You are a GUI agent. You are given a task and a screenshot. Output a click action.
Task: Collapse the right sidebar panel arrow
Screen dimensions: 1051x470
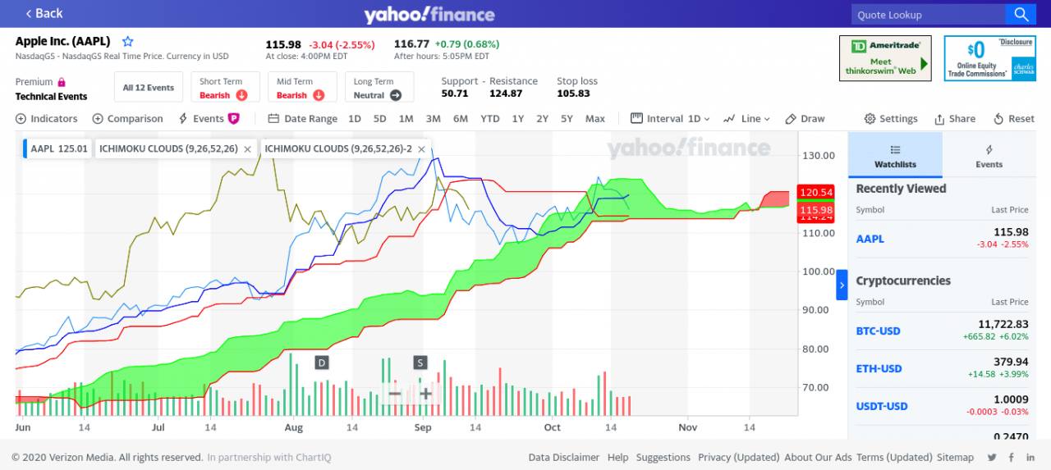(842, 285)
